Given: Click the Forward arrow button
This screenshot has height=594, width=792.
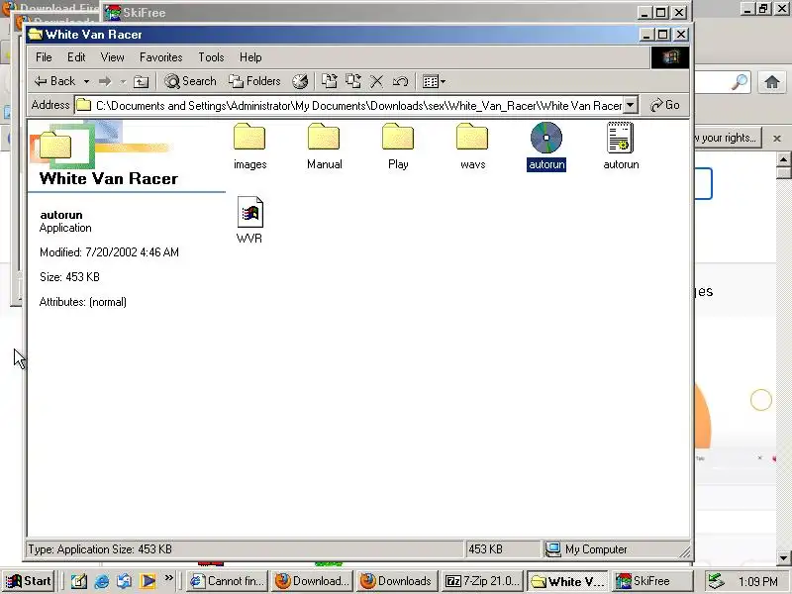Looking at the screenshot, I should [105, 81].
